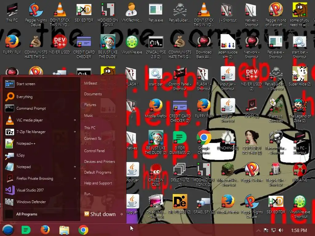Open Help and Support
This screenshot has width=315, height=236.
98,183
